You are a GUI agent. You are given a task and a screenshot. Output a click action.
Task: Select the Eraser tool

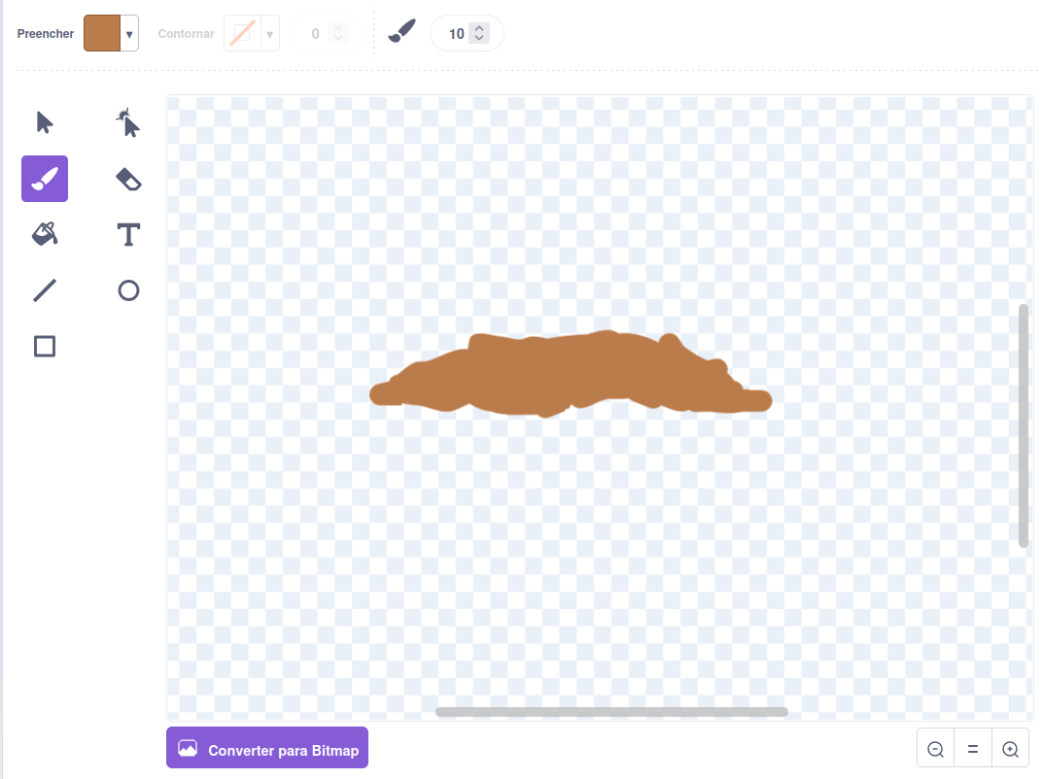pyautogui.click(x=128, y=179)
